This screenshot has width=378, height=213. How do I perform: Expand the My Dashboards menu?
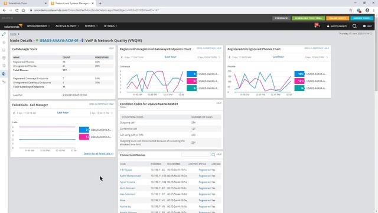point(38,26)
